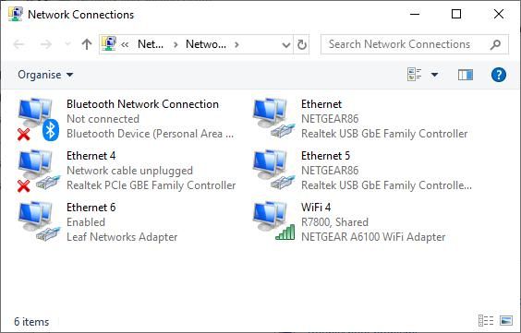Open the Help question mark
521x333 pixels.
coord(499,75)
